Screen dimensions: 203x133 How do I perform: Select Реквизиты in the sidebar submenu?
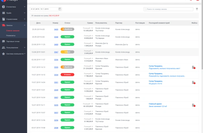pyautogui.click(x=11, y=35)
